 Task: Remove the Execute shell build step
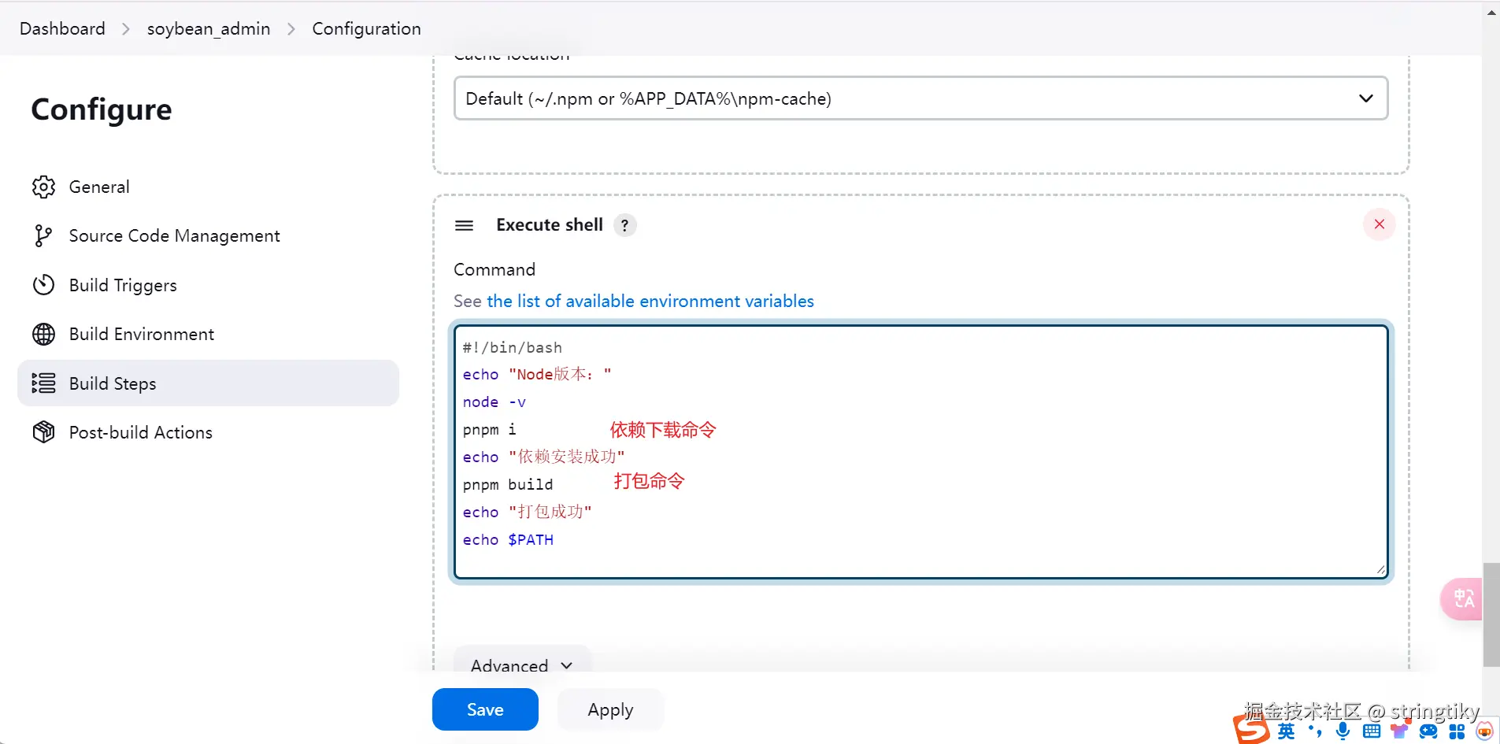1380,224
